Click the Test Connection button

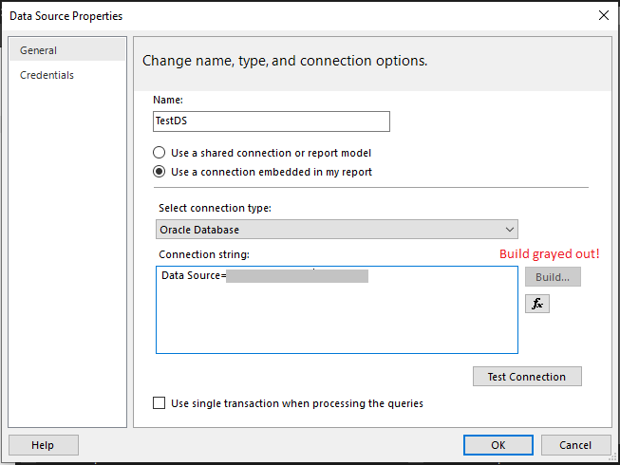527,376
